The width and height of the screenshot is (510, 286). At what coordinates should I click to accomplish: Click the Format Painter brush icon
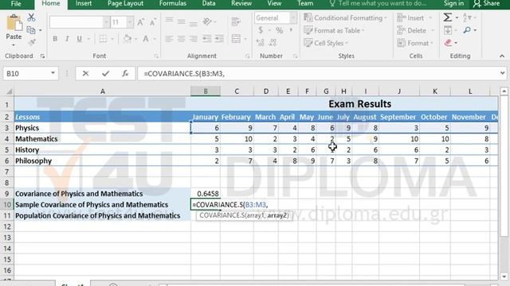pyautogui.click(x=32, y=42)
